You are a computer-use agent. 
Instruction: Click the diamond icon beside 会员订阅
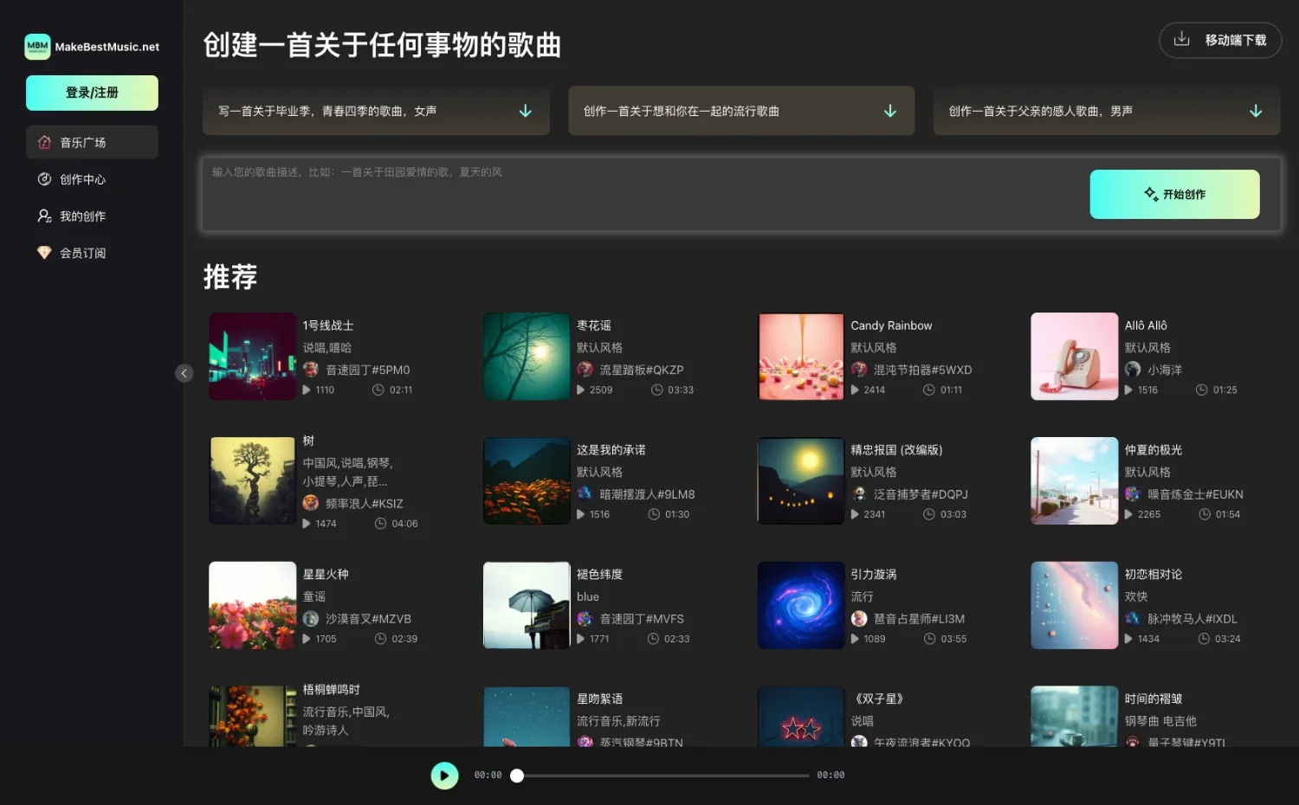pyautogui.click(x=44, y=253)
